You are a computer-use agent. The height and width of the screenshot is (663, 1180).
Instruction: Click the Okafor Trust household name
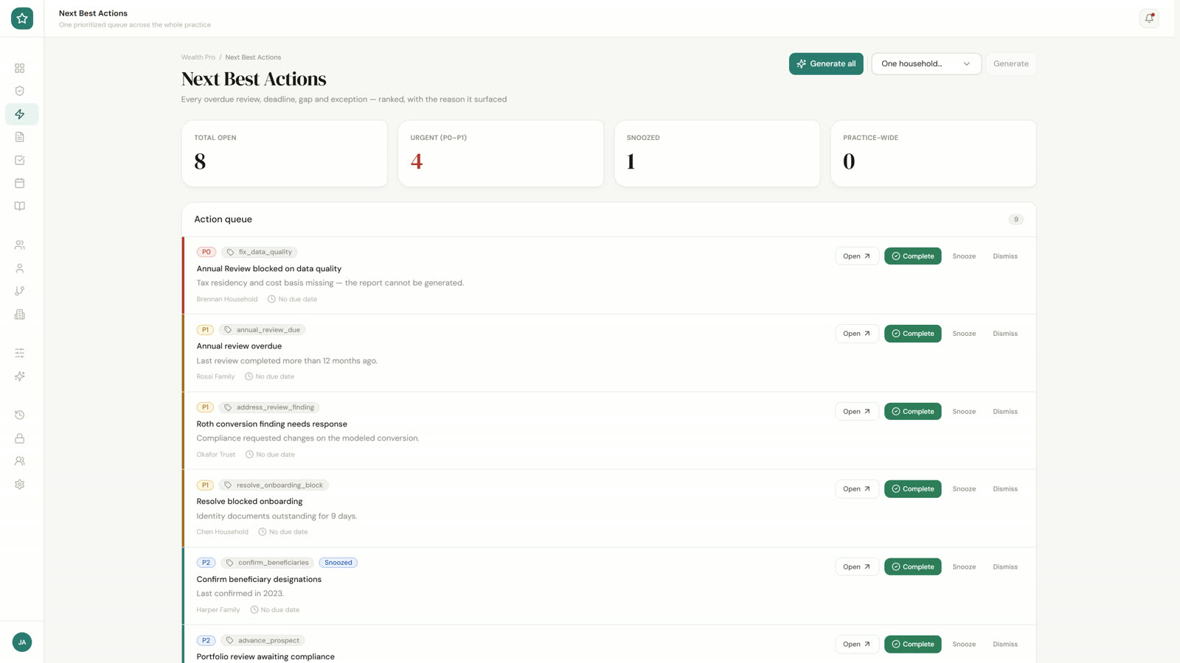click(x=216, y=455)
